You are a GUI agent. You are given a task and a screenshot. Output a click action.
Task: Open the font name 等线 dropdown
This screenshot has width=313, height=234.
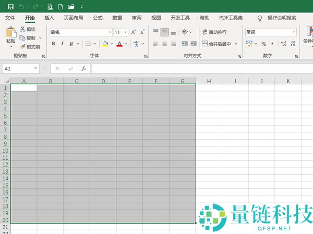[x=110, y=32]
